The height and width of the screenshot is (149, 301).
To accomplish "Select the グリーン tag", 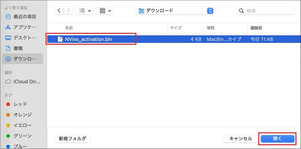I will click(x=23, y=136).
